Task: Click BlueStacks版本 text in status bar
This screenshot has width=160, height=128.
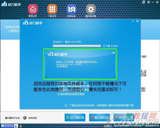Action: tap(127, 126)
